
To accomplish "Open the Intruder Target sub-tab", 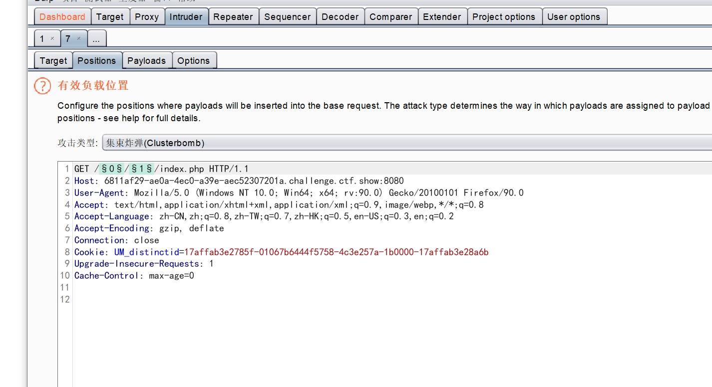I will point(53,60).
